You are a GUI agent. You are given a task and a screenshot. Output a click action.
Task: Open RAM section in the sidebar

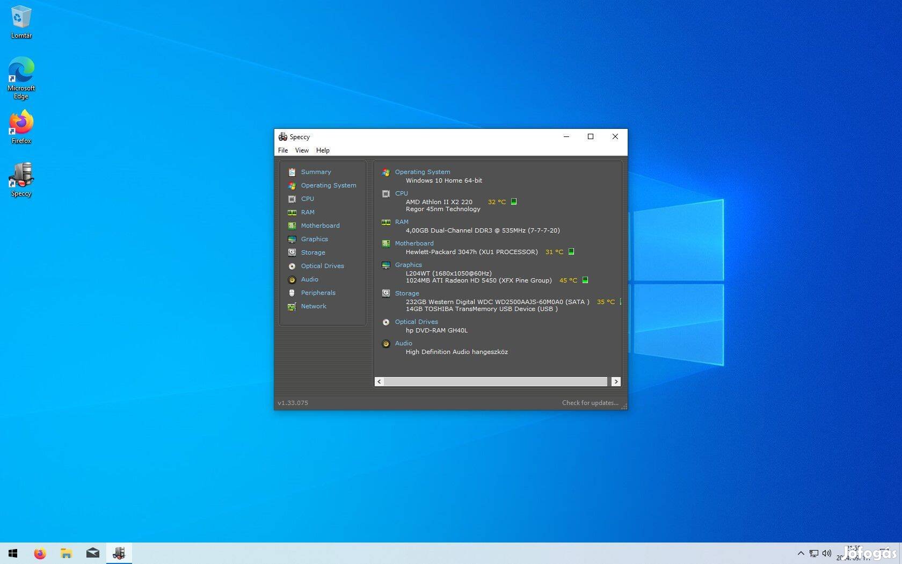(308, 212)
